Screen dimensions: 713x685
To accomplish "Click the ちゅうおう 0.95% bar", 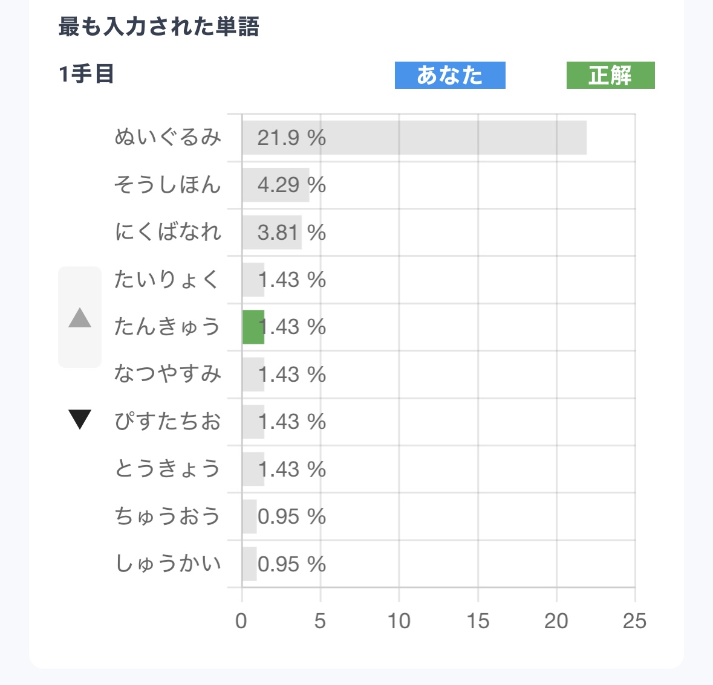I will click(x=250, y=516).
